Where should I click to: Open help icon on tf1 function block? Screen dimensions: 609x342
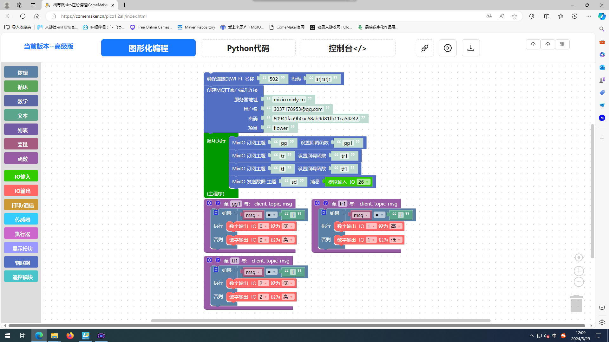click(218, 260)
